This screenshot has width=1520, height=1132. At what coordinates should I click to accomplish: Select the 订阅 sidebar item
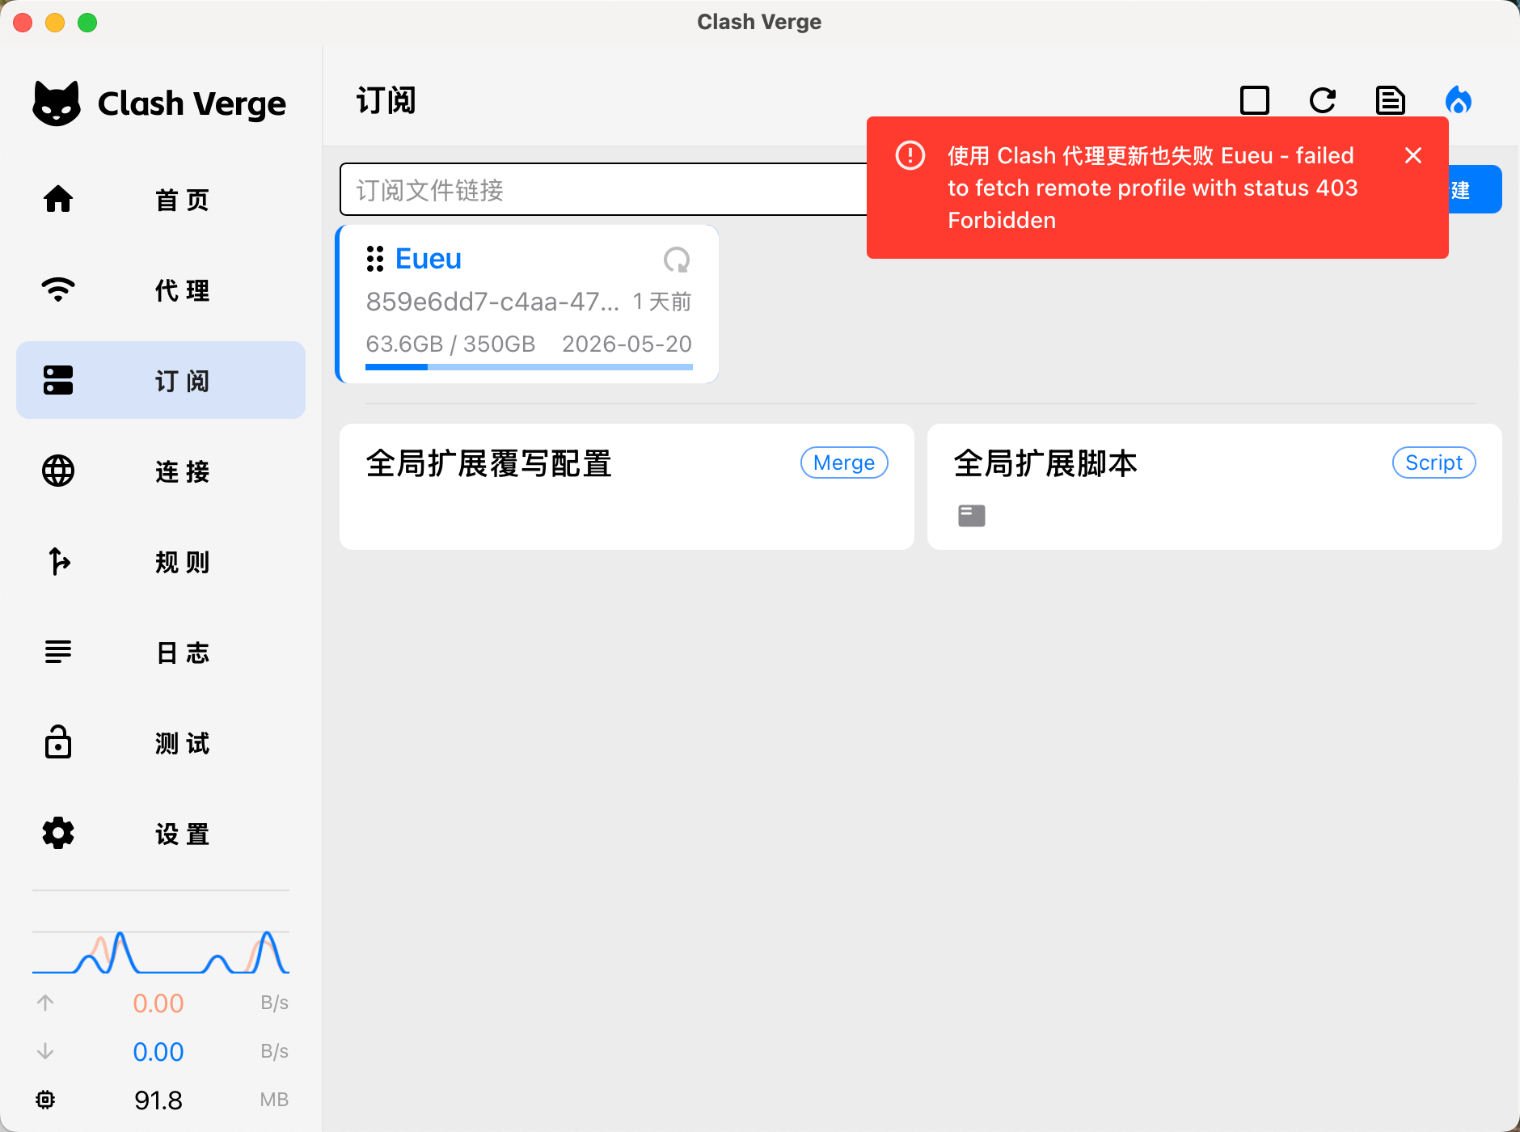(161, 380)
